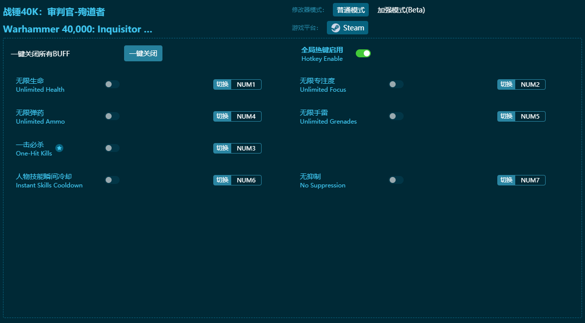Click the NUM4 hotkey box for Unlimited Ammo
The height and width of the screenshot is (323, 585).
point(246,116)
